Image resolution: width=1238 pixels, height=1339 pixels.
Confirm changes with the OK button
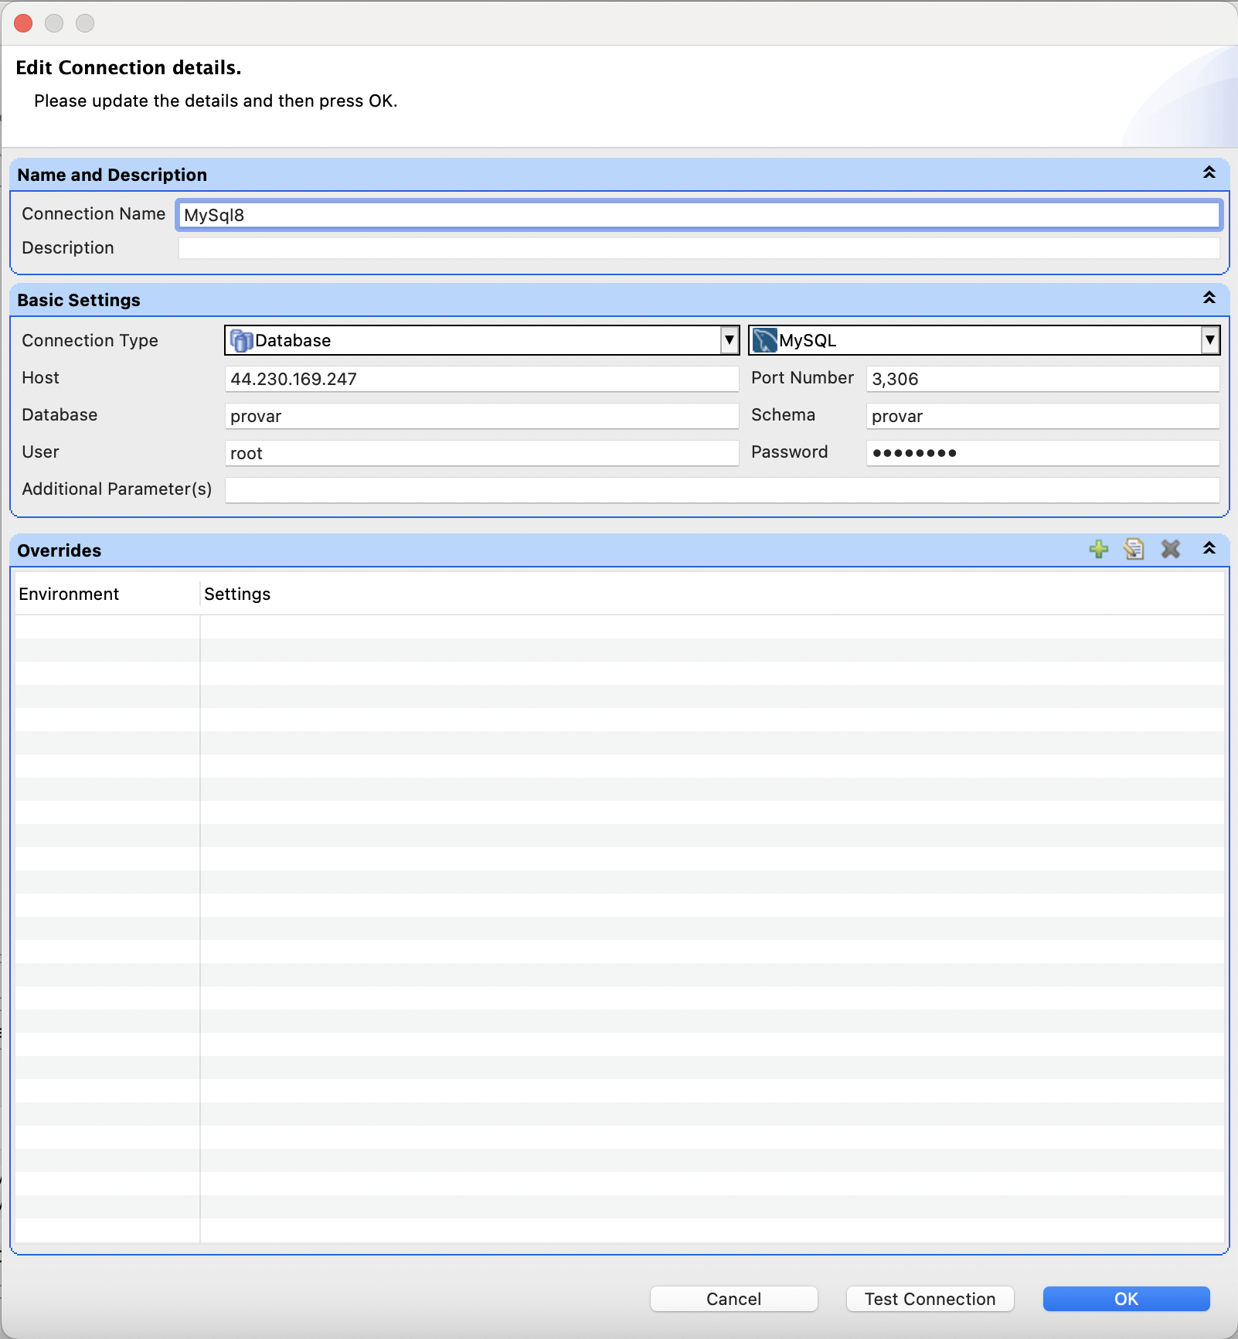pos(1124,1299)
